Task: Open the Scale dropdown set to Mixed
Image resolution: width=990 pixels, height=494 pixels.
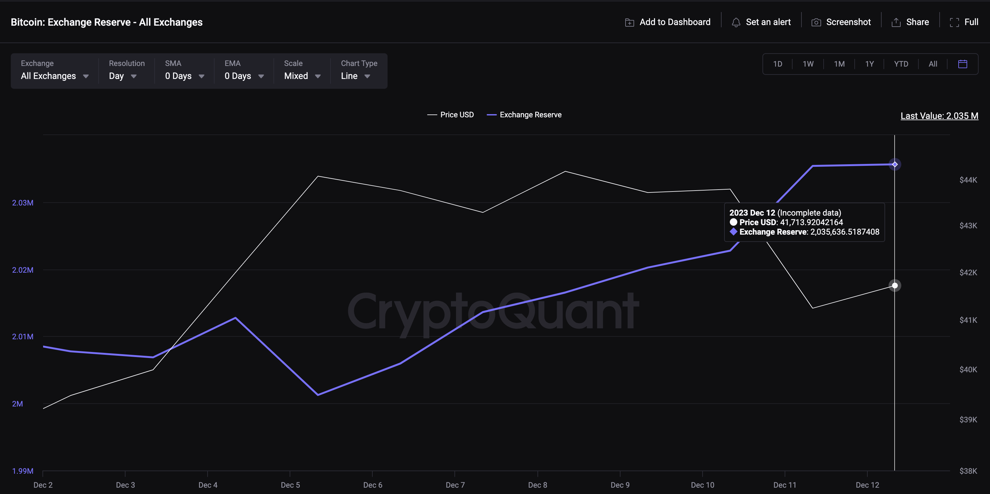Action: coord(302,76)
